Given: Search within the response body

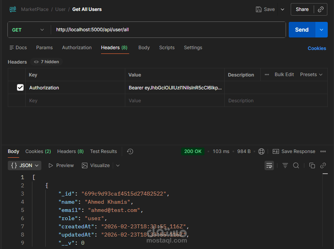Looking at the screenshot, I should pyautogui.click(x=296, y=165).
